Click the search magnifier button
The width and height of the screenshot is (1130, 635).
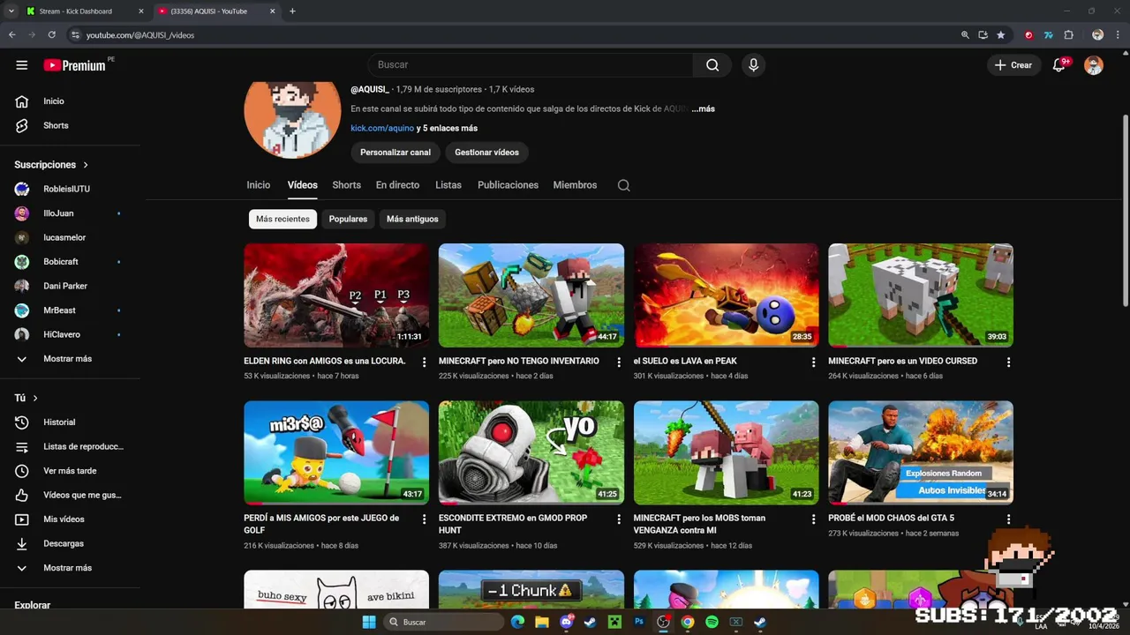point(712,64)
